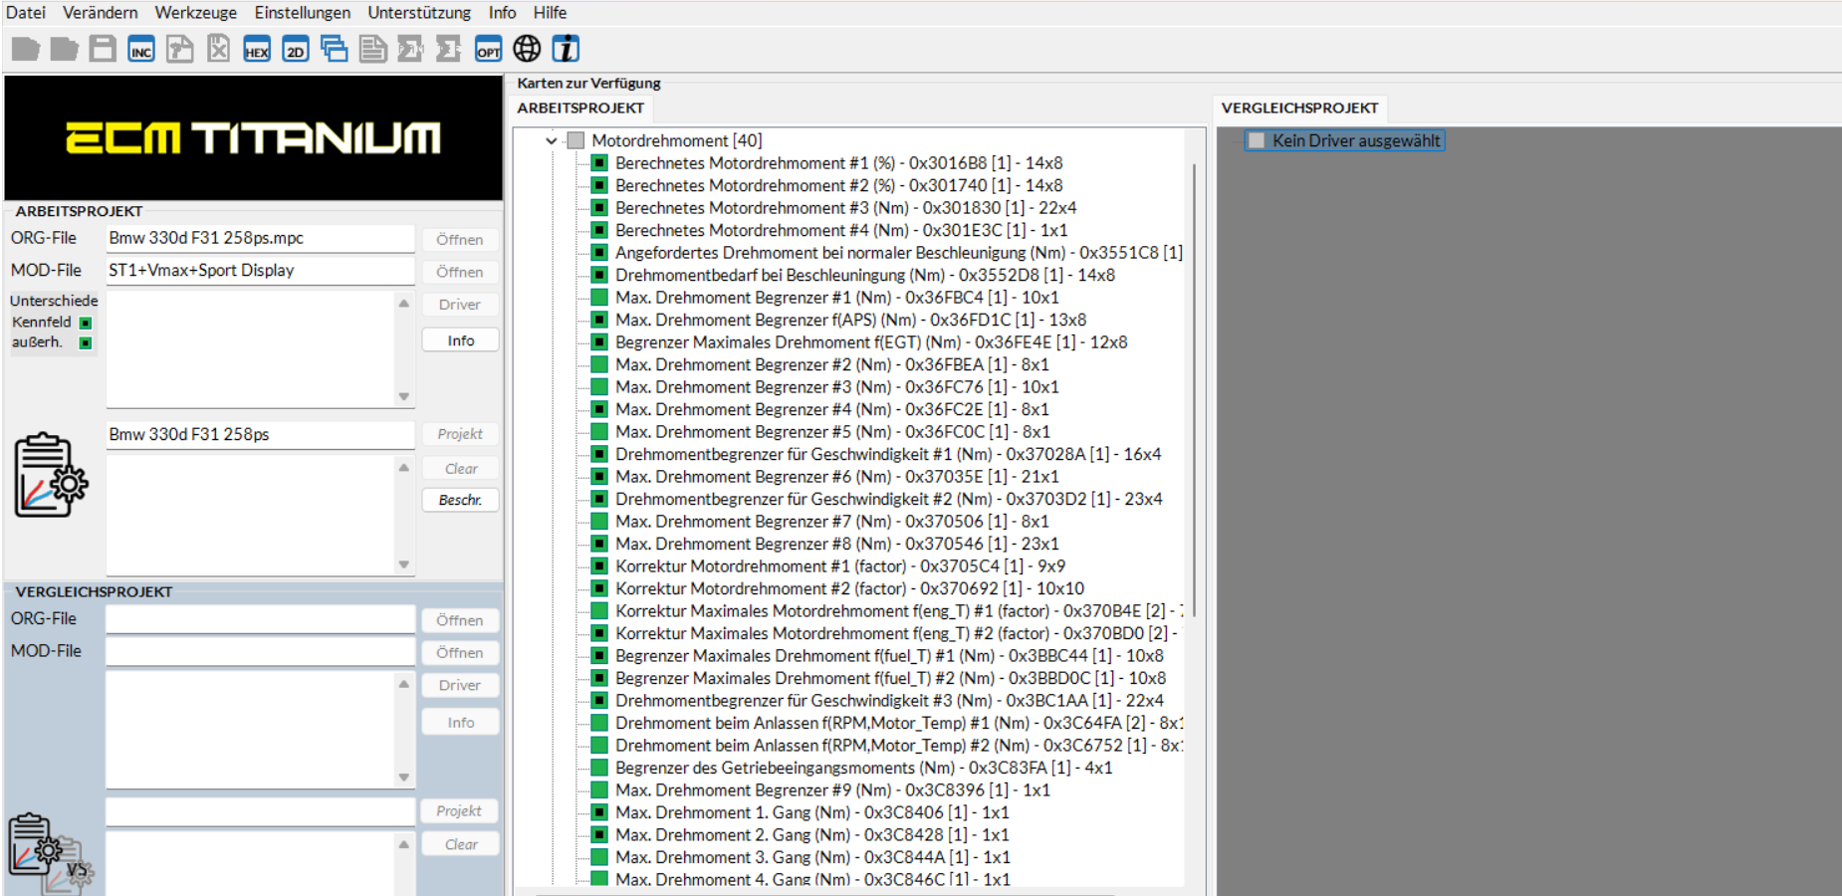
Task: Open the HEX editor view icon
Action: click(257, 50)
